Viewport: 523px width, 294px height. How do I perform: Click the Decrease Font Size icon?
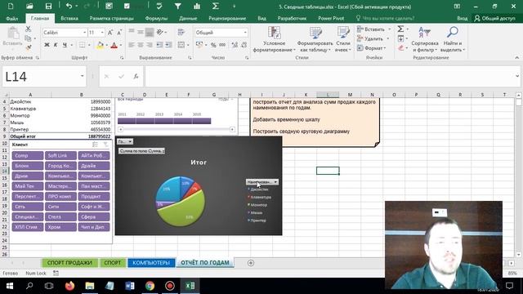[119, 33]
